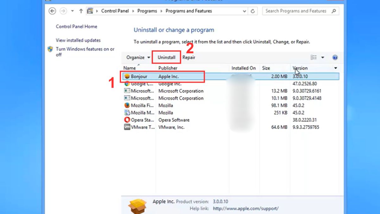
Task: Open the Version column filter dropdown arrow
Action: (335, 68)
